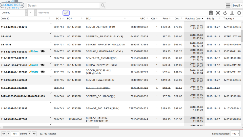Click tracking number 1z1630930341

(x=232, y=108)
